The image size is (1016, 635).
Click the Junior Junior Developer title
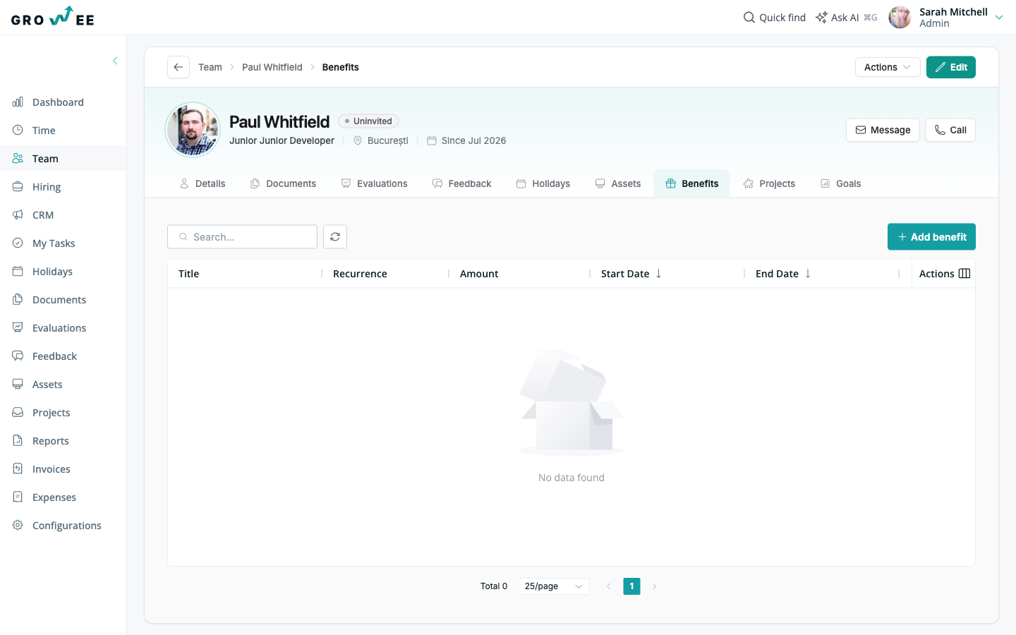pos(282,140)
